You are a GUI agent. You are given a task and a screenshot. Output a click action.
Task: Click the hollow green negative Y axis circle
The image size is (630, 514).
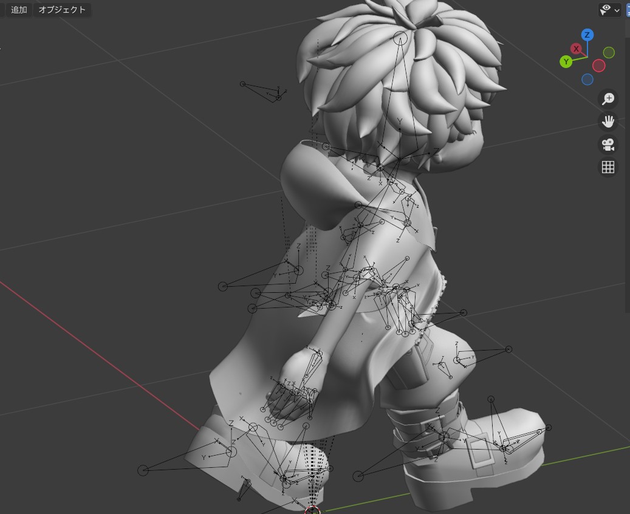click(x=609, y=53)
